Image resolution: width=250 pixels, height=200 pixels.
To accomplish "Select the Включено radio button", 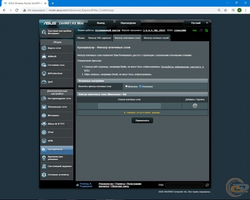I will click(x=126, y=86).
